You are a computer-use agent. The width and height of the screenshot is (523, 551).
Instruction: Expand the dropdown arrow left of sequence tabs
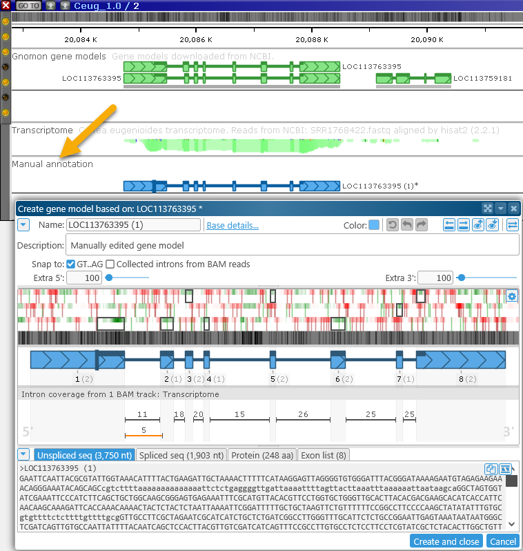click(x=23, y=454)
